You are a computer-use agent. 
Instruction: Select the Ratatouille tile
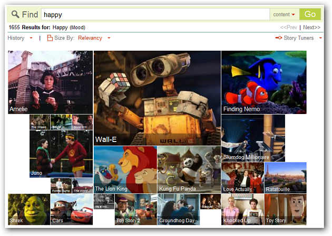[286, 178]
